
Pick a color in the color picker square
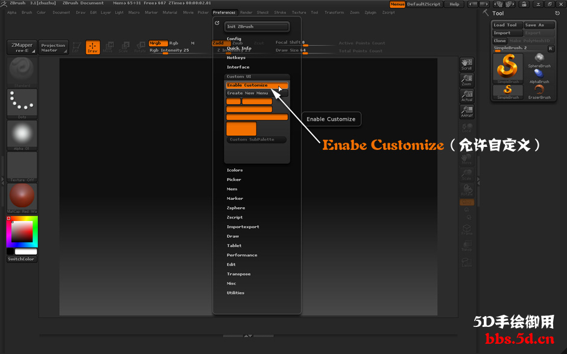tap(22, 232)
